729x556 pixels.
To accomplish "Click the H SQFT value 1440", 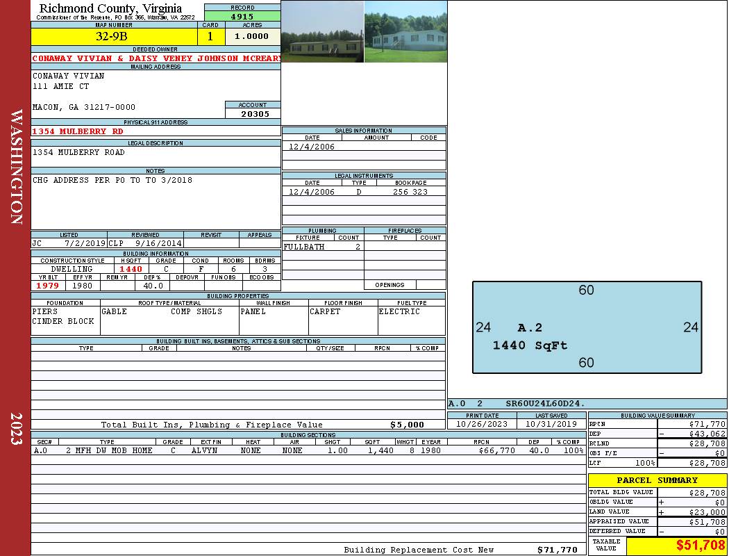I will tap(131, 269).
